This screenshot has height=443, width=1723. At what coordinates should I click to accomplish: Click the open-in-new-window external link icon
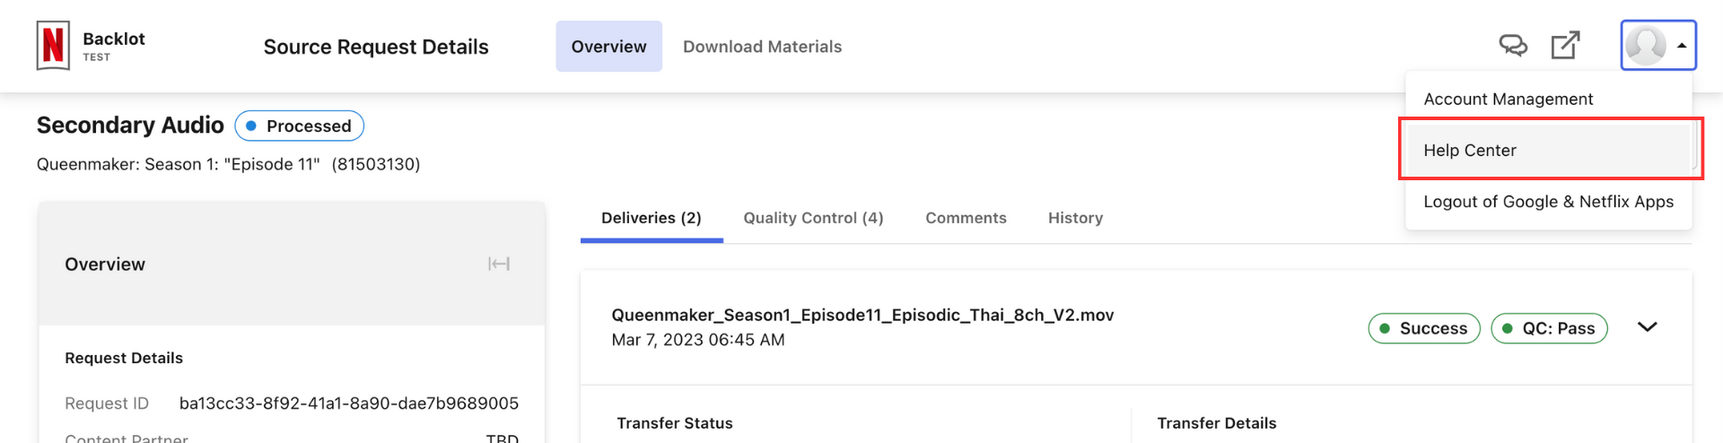1565,45
